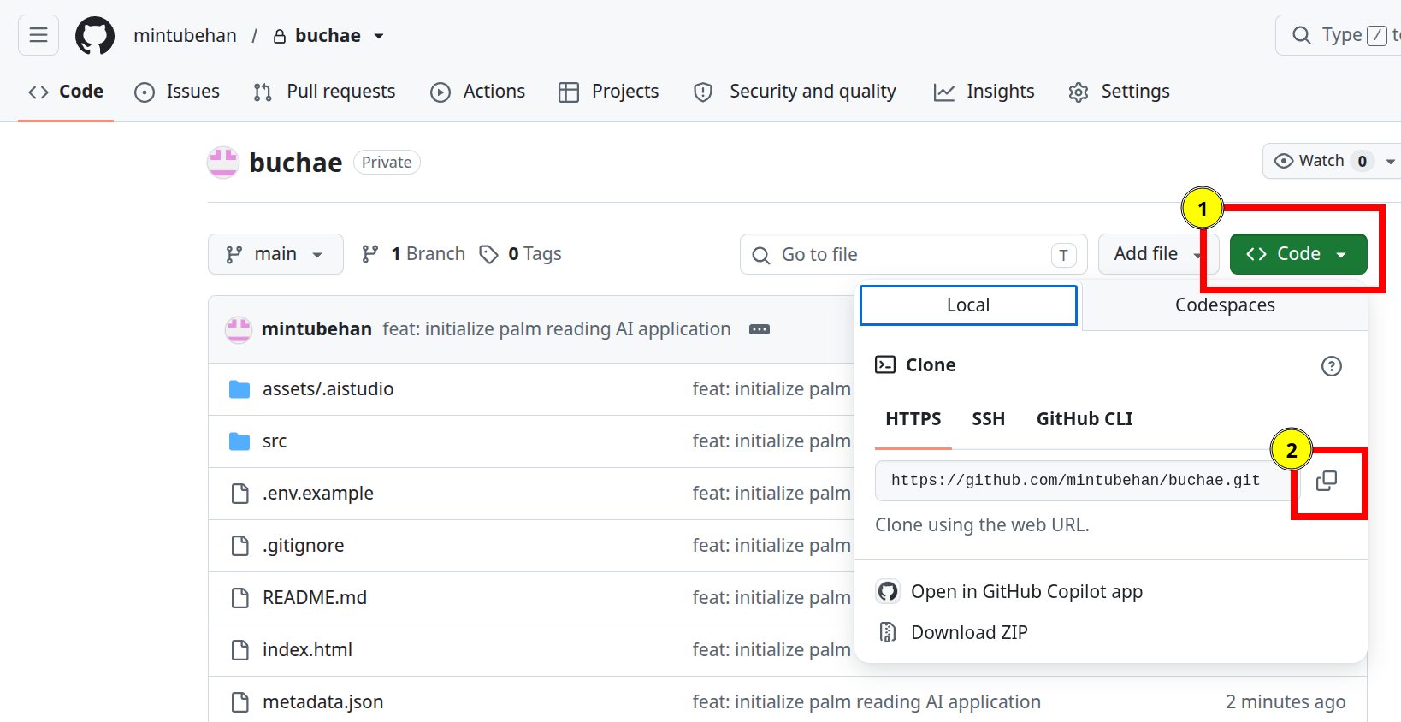Click the Go to file search field
The height and width of the screenshot is (722, 1401).
click(x=913, y=254)
